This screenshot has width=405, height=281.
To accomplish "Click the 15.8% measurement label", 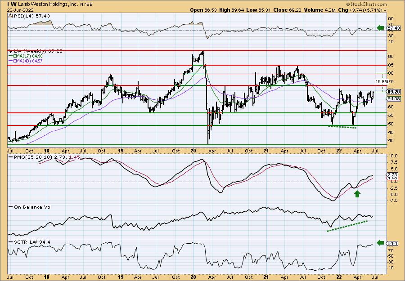I will (382, 81).
